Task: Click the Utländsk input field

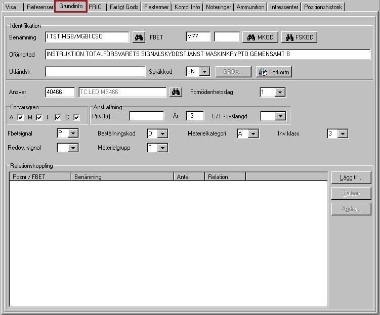Action: coord(95,72)
